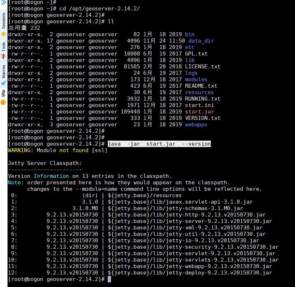
Task: Open the Sessions sidebar tab
Action: (x=4, y=24)
